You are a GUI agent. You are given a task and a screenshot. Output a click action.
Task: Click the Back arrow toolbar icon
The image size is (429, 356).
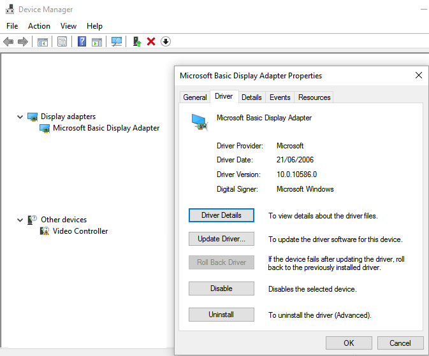pyautogui.click(x=8, y=41)
